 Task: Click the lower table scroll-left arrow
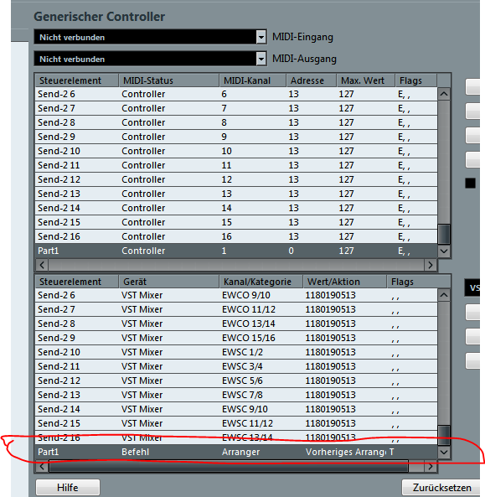tap(42, 467)
